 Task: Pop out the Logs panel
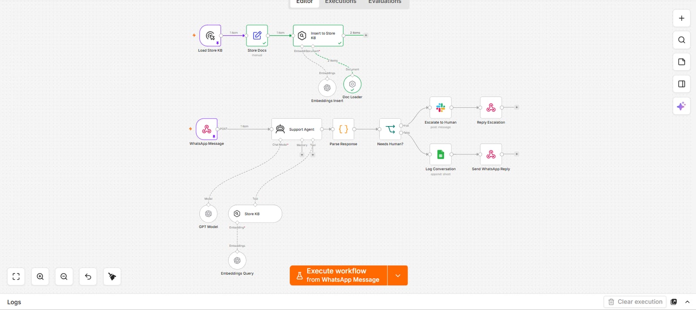(x=674, y=302)
